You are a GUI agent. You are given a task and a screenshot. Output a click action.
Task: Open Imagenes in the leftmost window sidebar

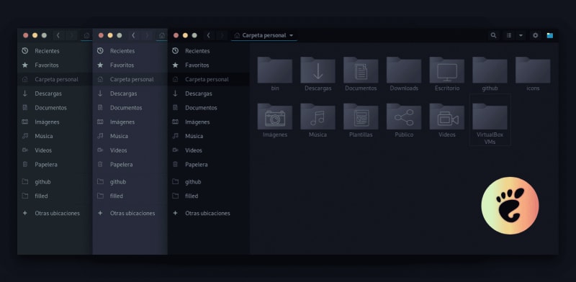55,122
